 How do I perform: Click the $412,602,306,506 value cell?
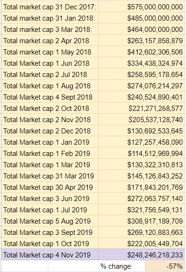[141, 52]
